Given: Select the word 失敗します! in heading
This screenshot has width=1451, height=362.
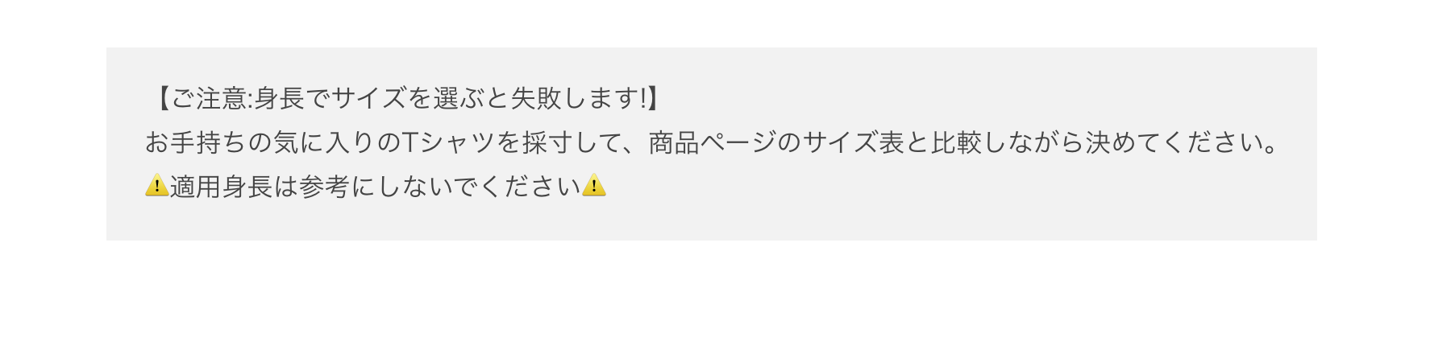Looking at the screenshot, I should point(578,98).
